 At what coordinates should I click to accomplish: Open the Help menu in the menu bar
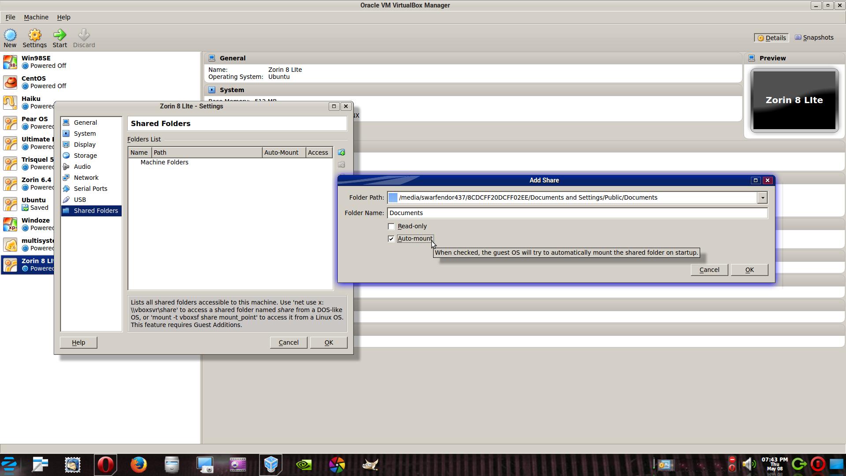pyautogui.click(x=63, y=17)
